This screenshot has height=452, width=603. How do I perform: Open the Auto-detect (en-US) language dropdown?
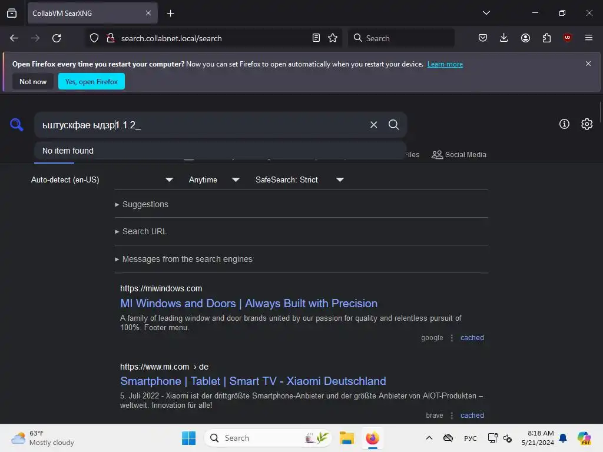[102, 180]
